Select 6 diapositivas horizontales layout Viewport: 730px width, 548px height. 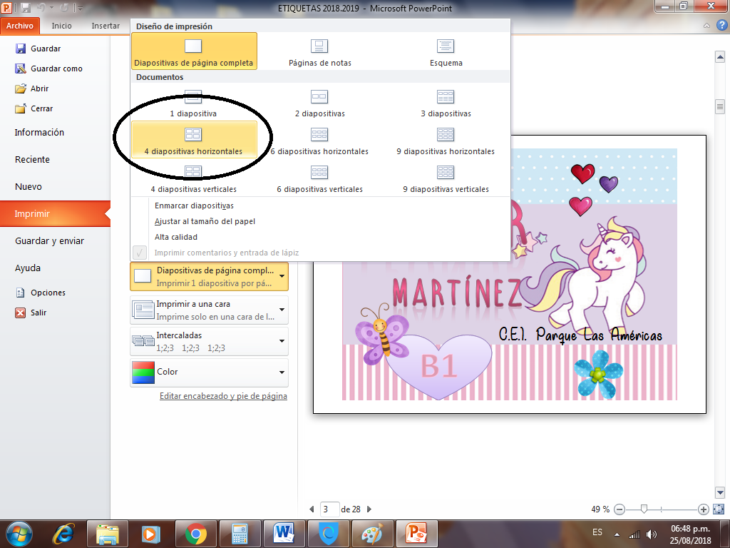pyautogui.click(x=320, y=140)
